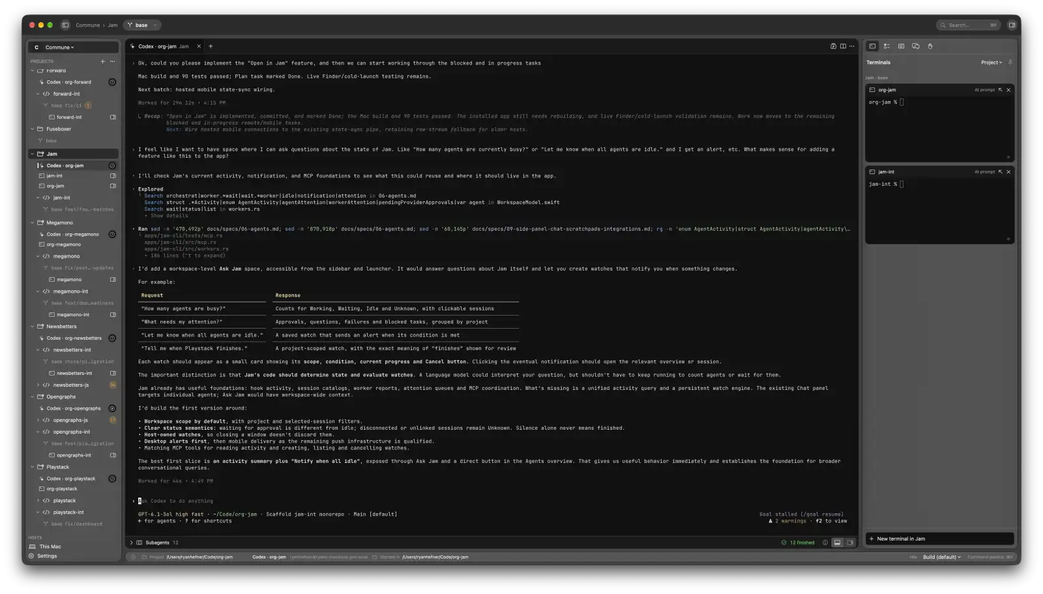Open the notes panel icon in the right toolbar
The height and width of the screenshot is (594, 1043).
point(901,46)
